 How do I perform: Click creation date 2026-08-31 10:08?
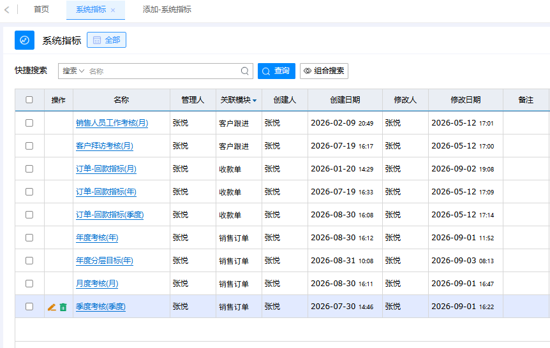tap(342, 261)
